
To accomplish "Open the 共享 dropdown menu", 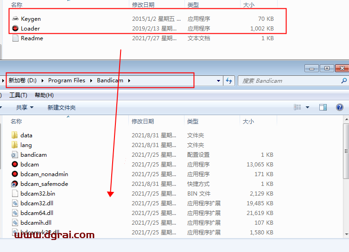I will (25, 108).
